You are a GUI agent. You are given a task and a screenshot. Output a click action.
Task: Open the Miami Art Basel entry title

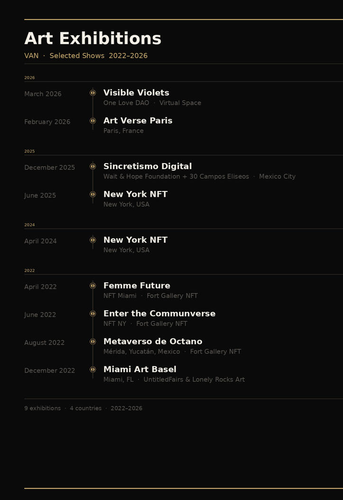coord(139,369)
